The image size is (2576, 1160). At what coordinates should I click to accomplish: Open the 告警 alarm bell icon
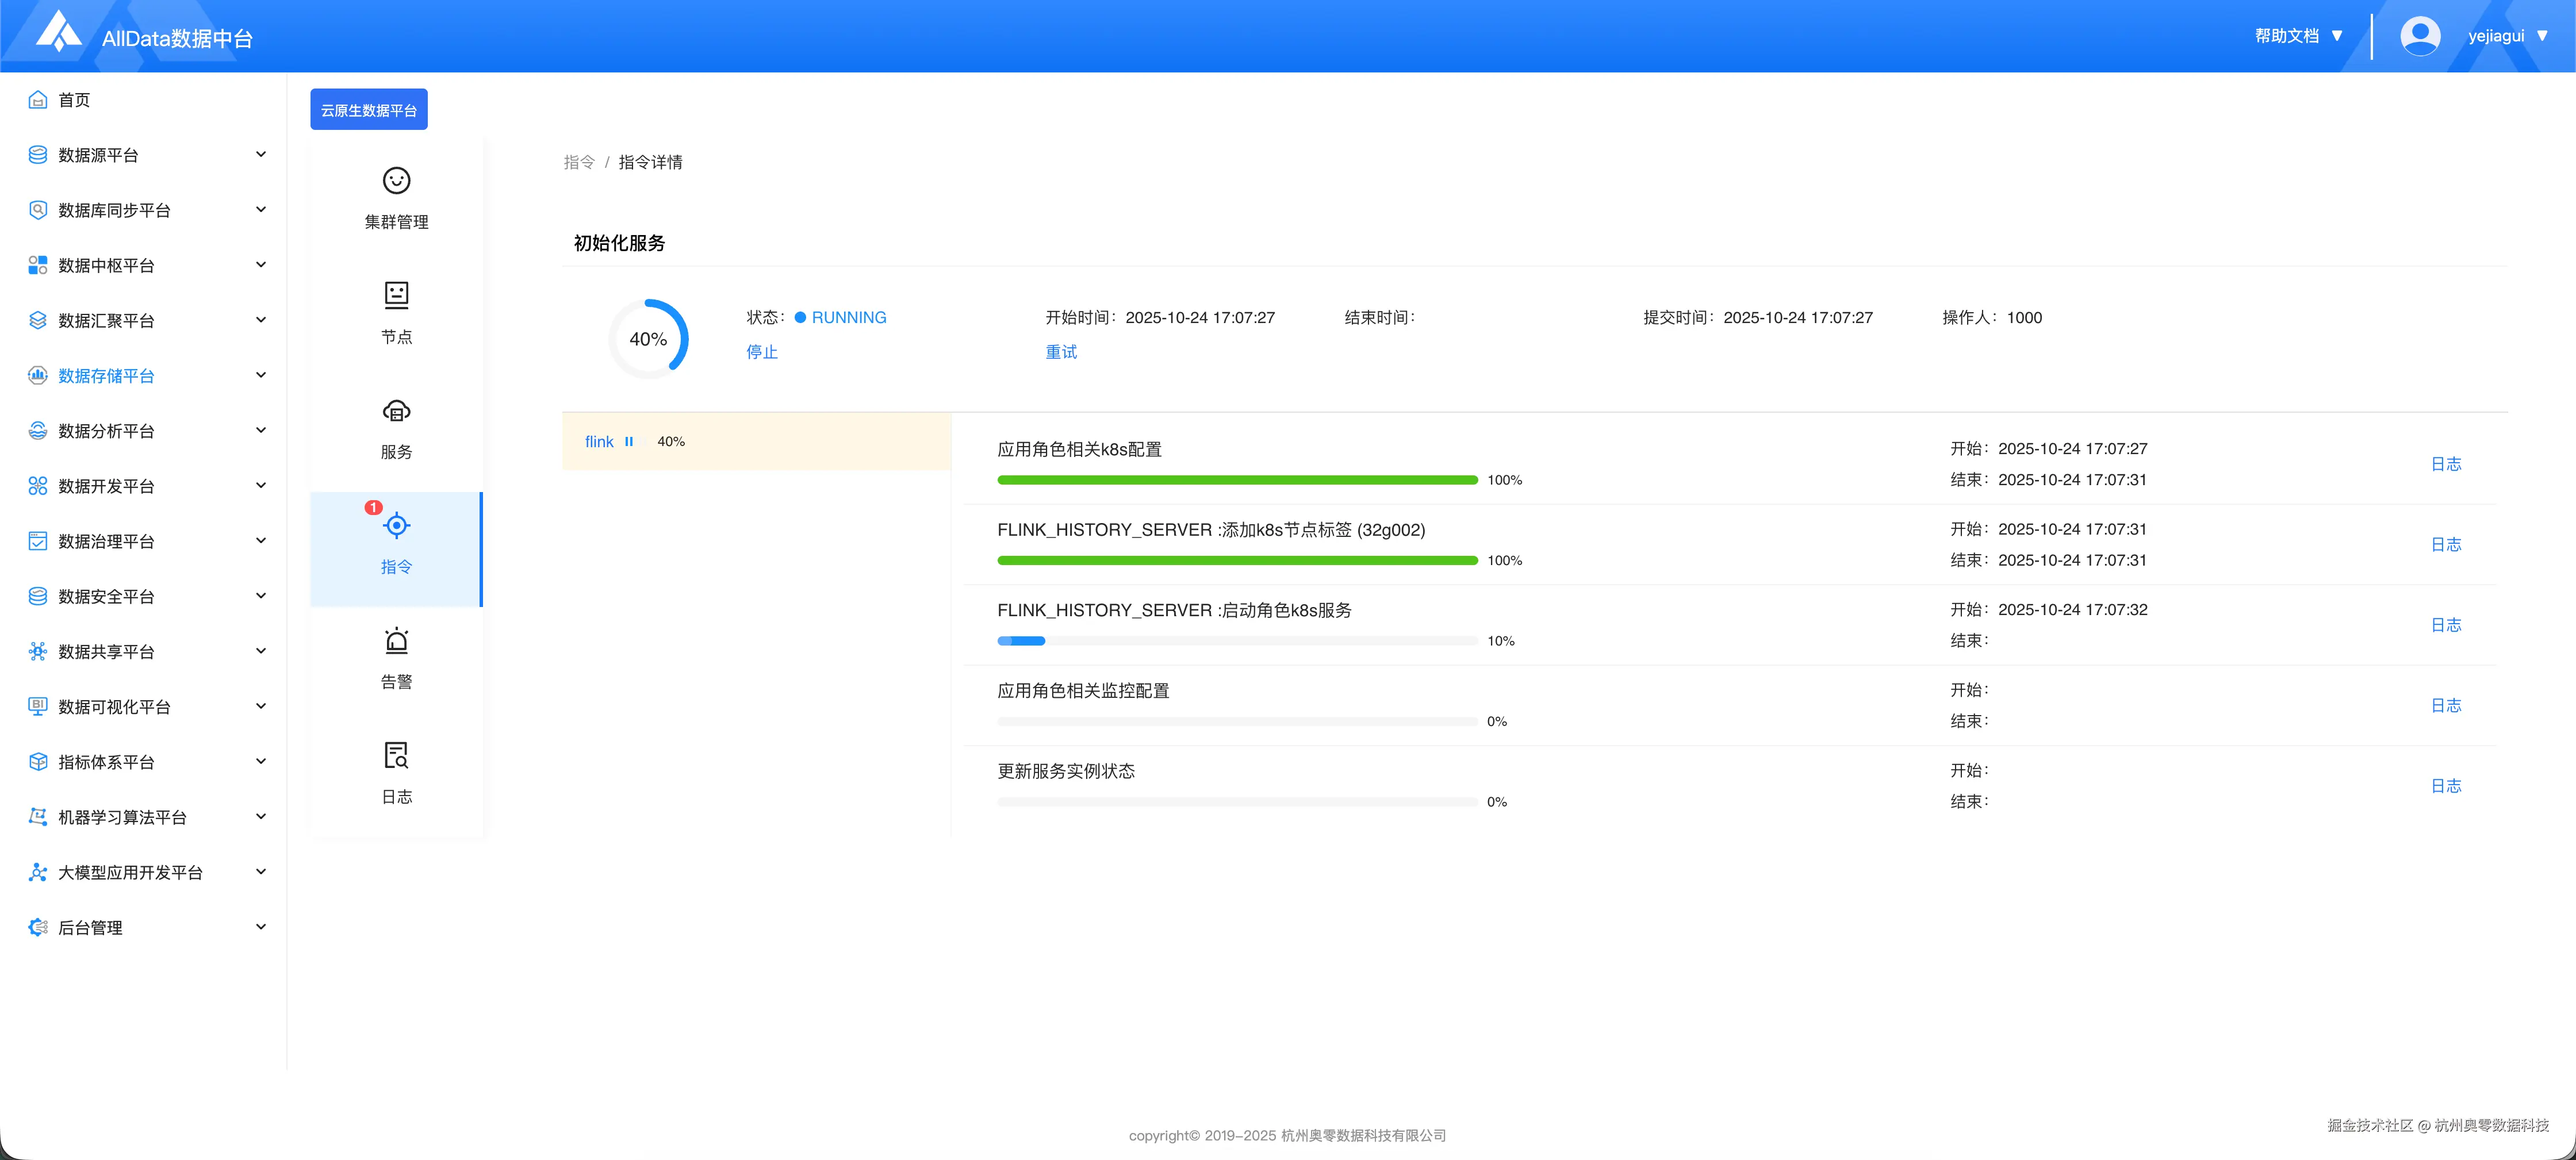396,640
